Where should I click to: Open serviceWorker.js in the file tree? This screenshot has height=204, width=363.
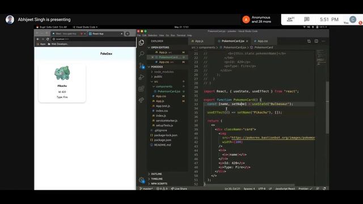click(x=166, y=121)
